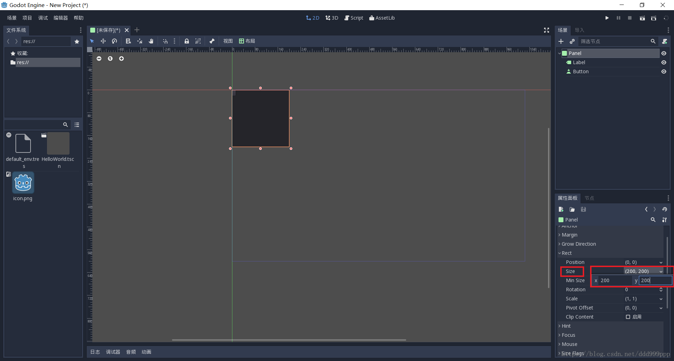The image size is (674, 361).
Task: Collapse the Panel node tree
Action: 560,53
